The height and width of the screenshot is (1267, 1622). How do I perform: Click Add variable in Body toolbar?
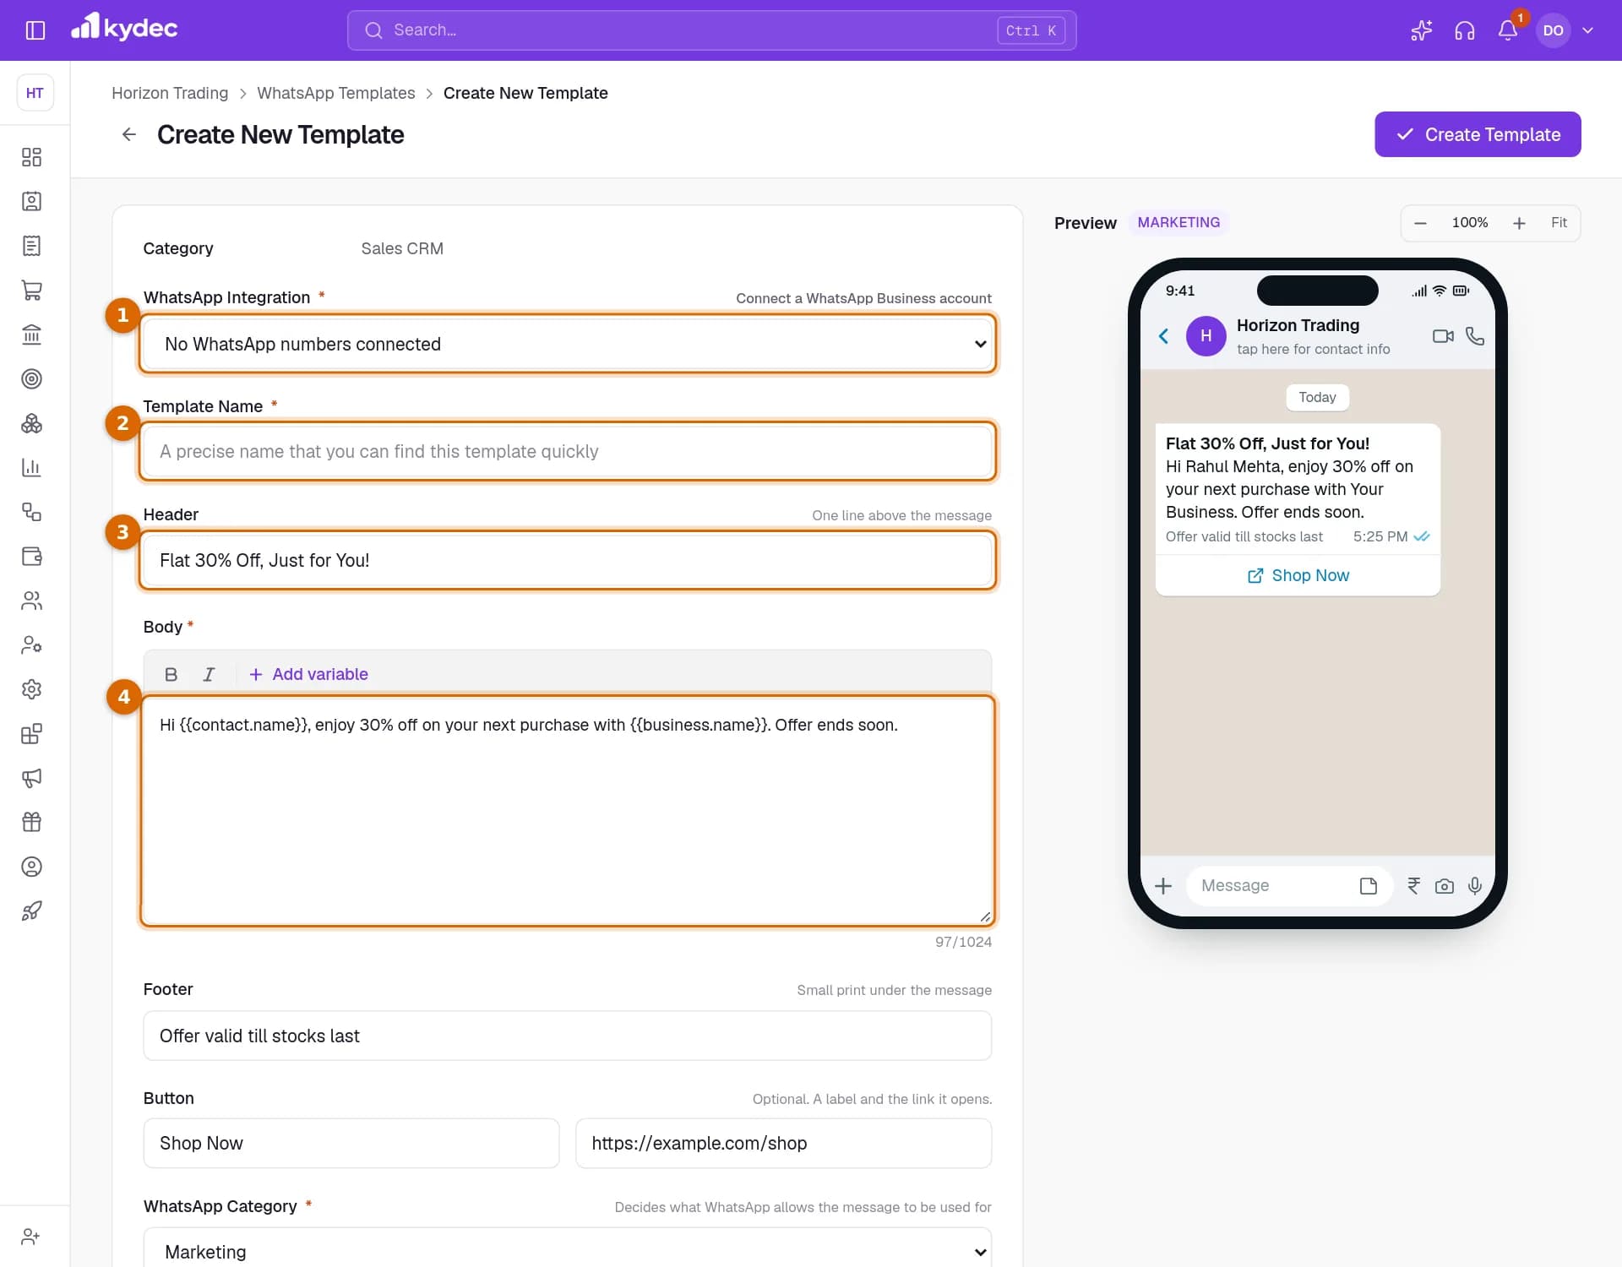pos(308,674)
